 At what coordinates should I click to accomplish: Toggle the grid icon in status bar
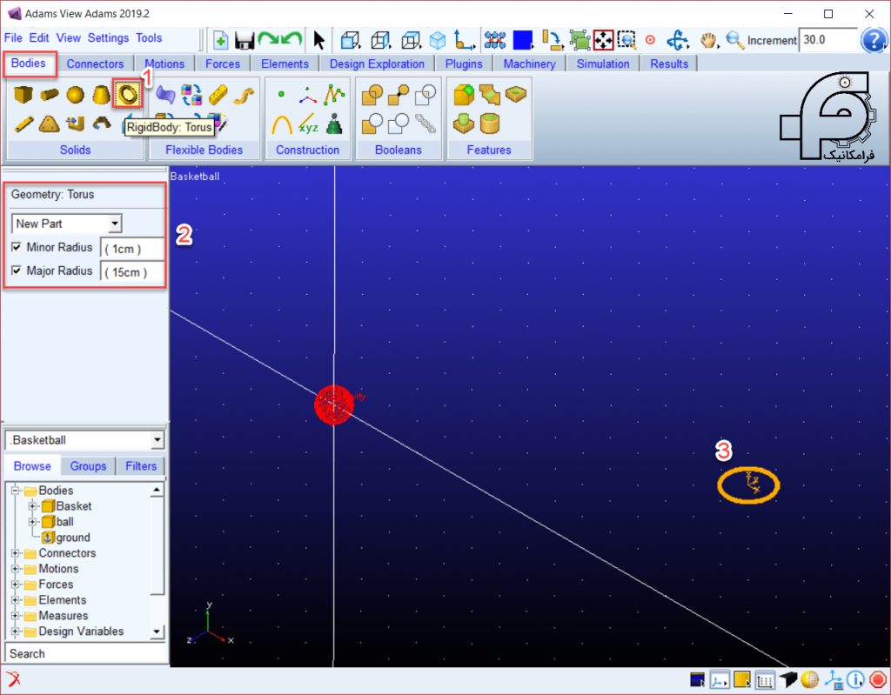765,679
